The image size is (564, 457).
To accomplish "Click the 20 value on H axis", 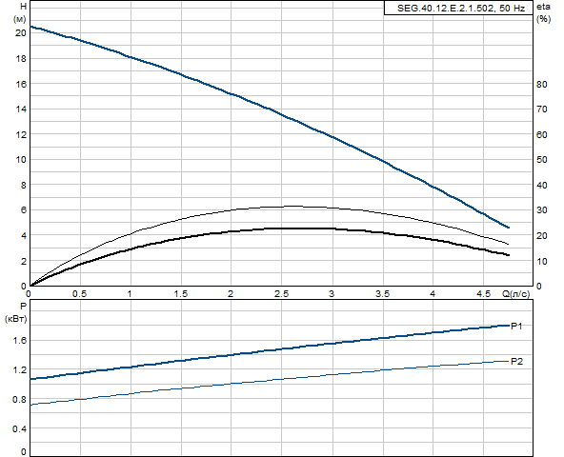I will click(21, 33).
